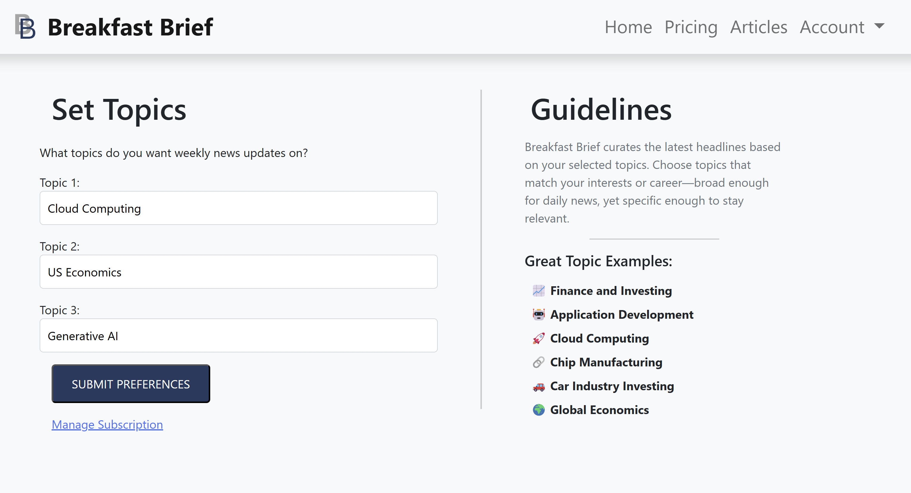
Task: Select the Topic 3 Generative AI field
Action: pyautogui.click(x=238, y=335)
